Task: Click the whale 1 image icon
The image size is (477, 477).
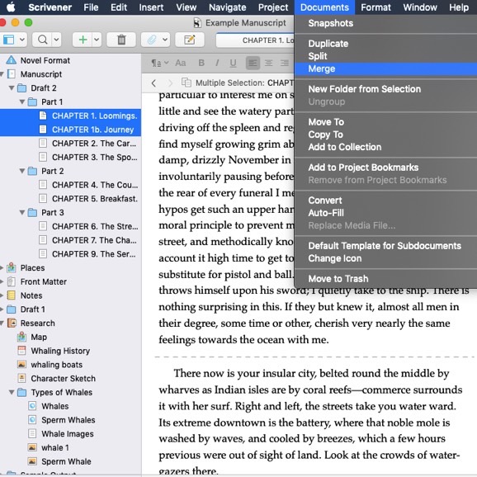Action: [x=32, y=447]
